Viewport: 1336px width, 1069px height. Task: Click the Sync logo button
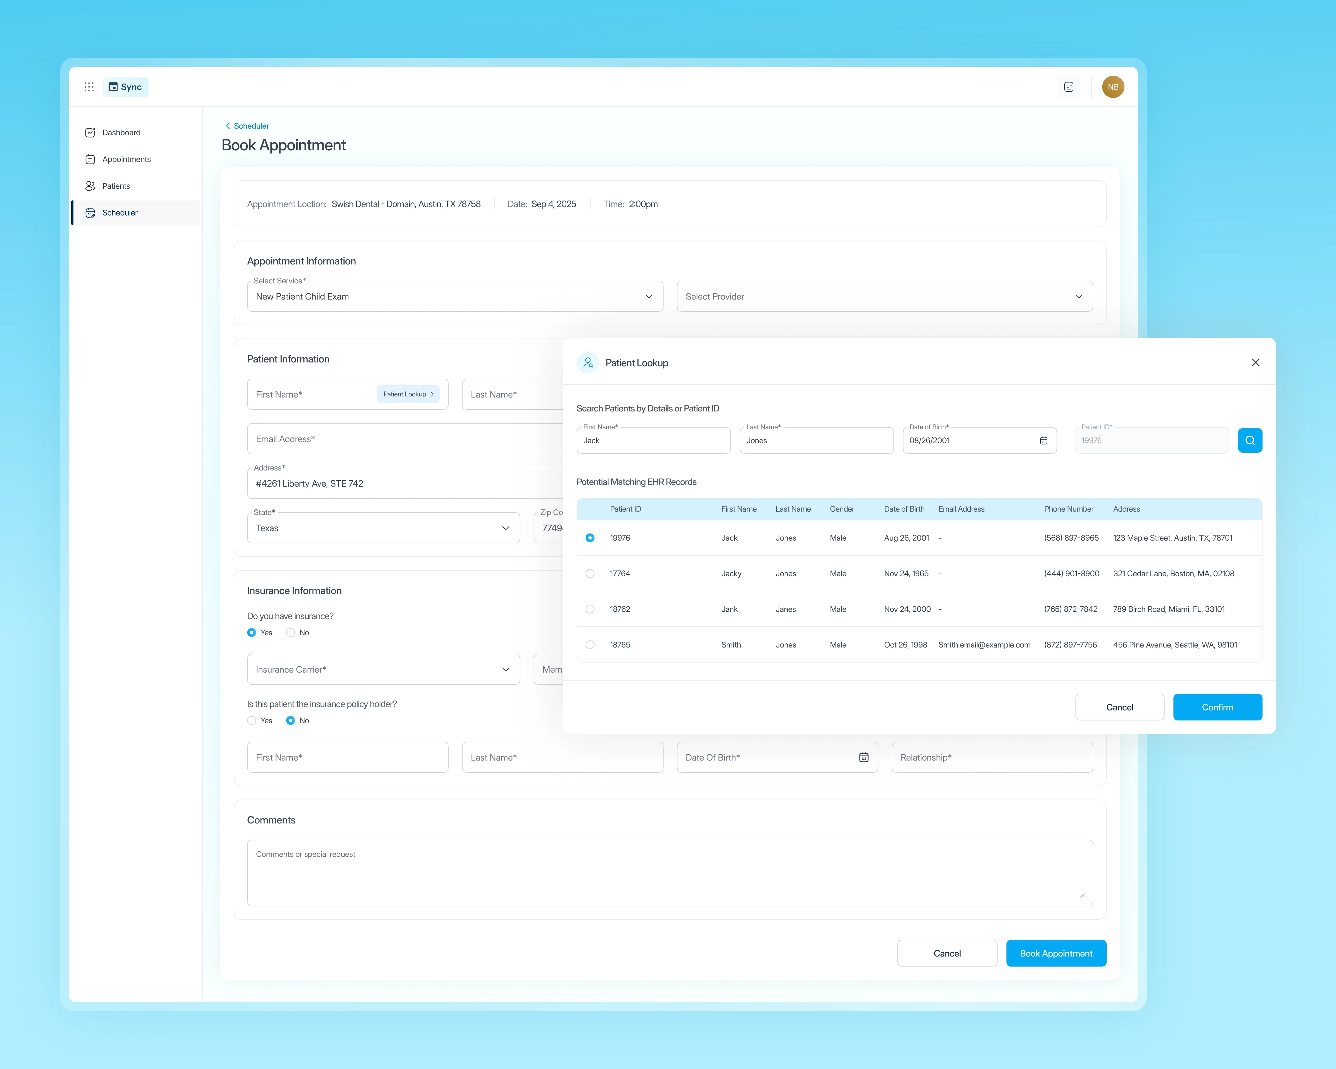tap(126, 87)
